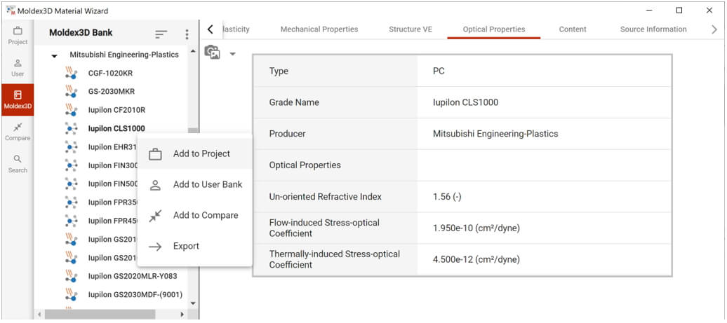
Task: Click the Moldex3D Bank panel title
Action: point(81,33)
